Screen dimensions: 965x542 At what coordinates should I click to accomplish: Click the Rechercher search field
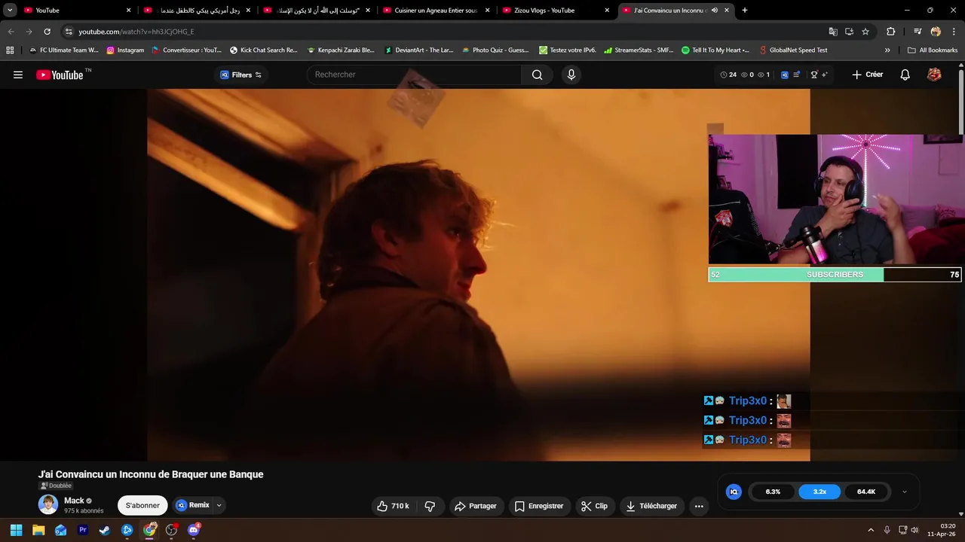414,75
